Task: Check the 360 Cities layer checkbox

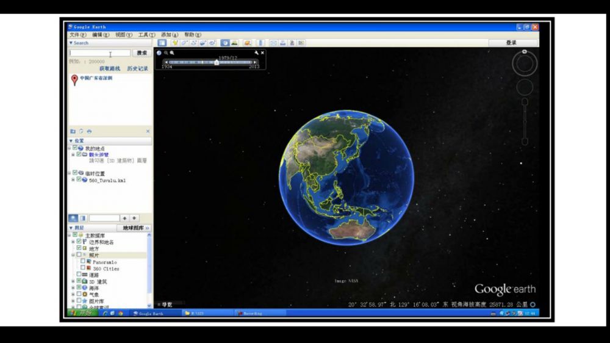Action: 83,268
